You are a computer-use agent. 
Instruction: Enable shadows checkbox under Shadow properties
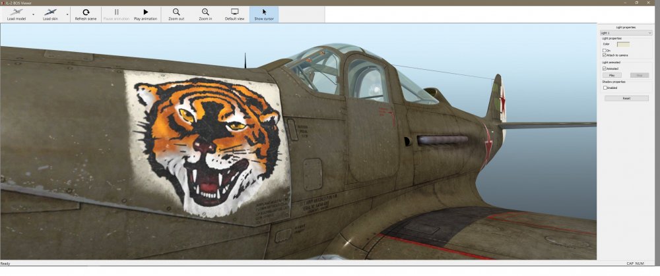(604, 87)
